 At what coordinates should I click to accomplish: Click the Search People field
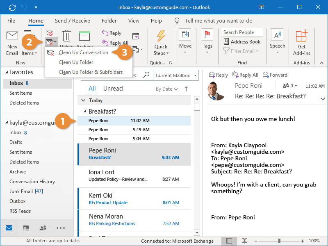[x=242, y=32]
